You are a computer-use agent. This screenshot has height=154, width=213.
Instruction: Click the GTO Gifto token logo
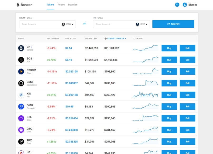(x=21, y=130)
